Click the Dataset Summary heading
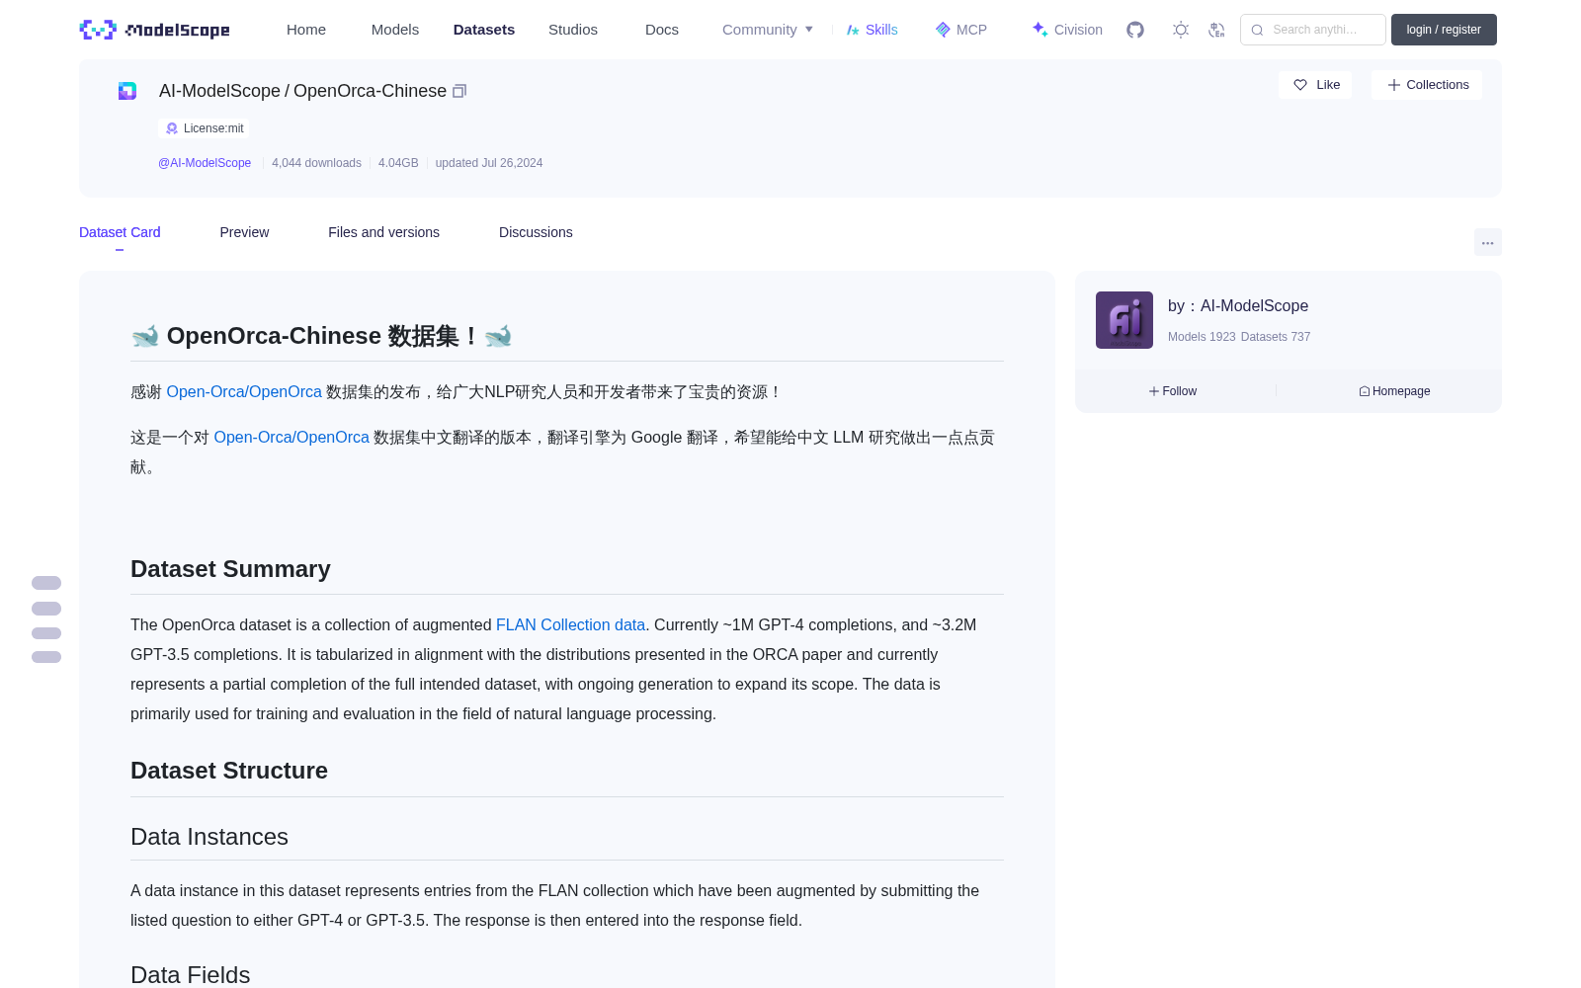The height and width of the screenshot is (988, 1581). 230,569
